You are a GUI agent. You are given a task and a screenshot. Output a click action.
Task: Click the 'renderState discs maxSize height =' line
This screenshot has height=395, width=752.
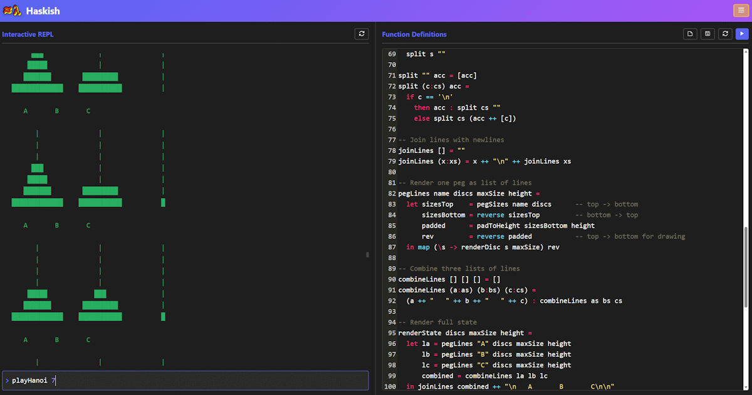coord(465,333)
